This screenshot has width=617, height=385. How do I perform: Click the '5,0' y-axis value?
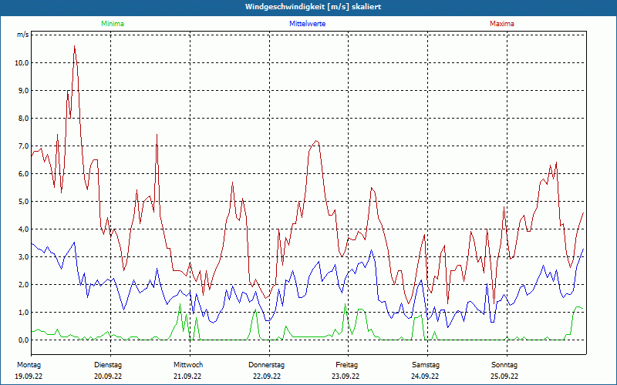tap(23, 202)
